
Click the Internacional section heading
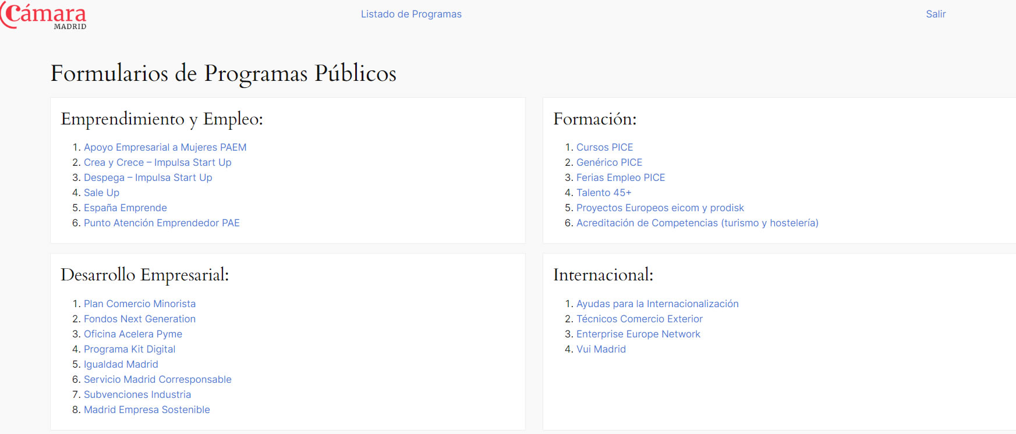click(x=603, y=275)
